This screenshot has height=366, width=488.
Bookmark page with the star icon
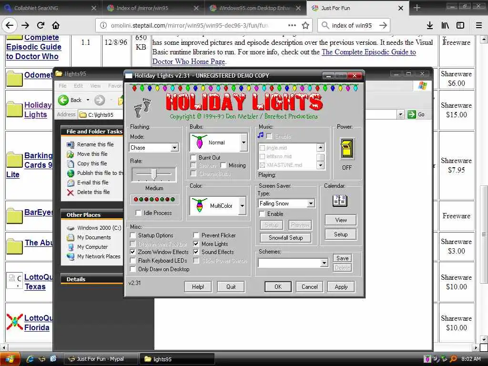click(x=305, y=25)
